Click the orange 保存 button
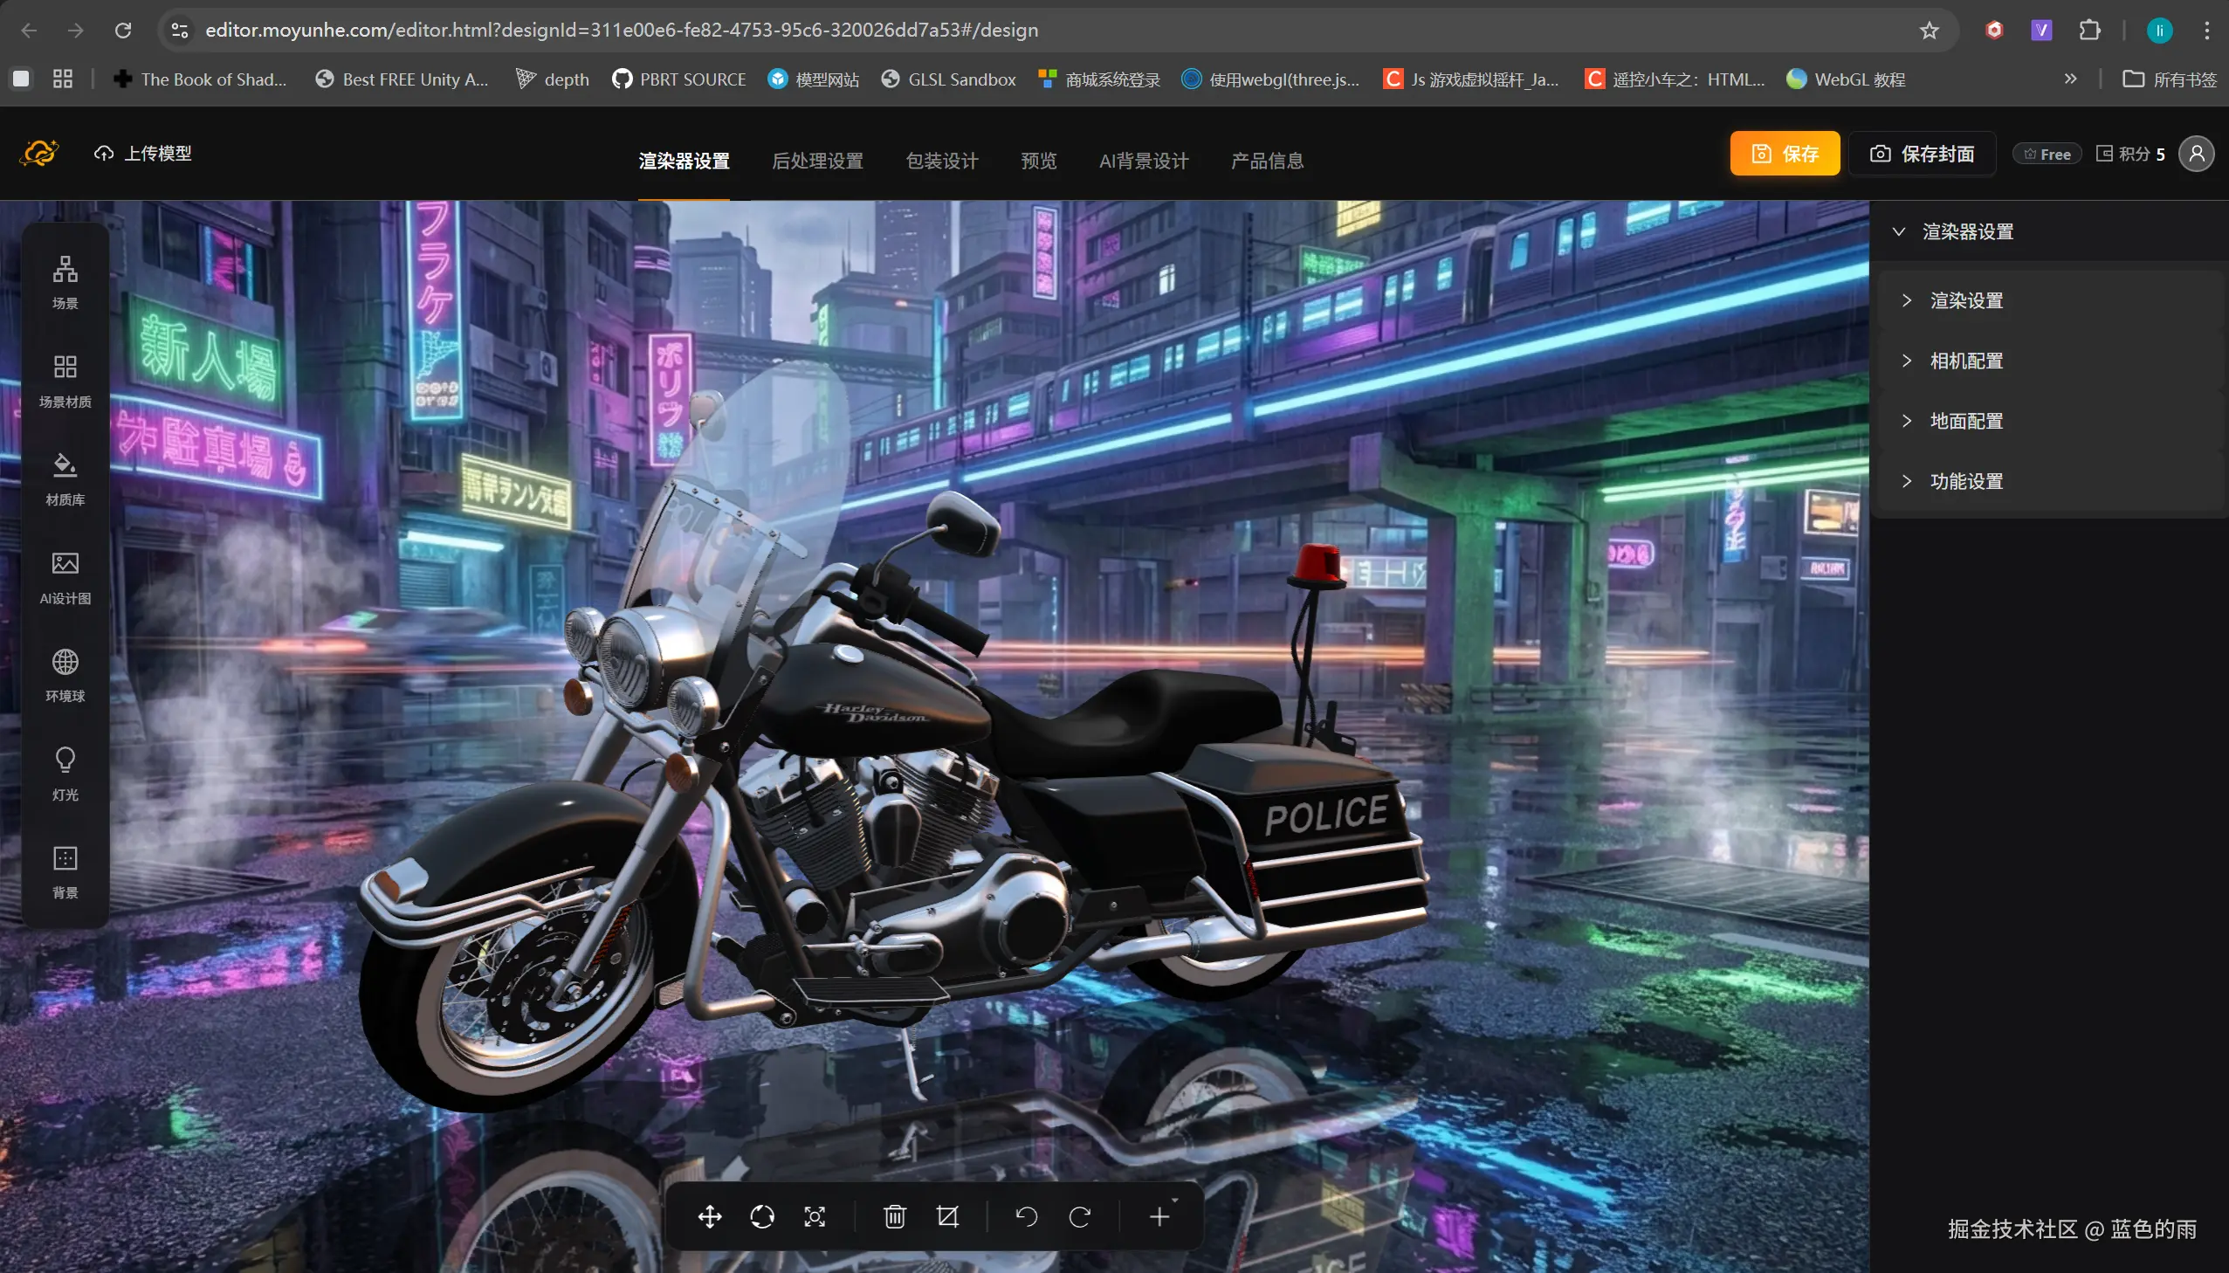This screenshot has height=1273, width=2229. [1784, 154]
